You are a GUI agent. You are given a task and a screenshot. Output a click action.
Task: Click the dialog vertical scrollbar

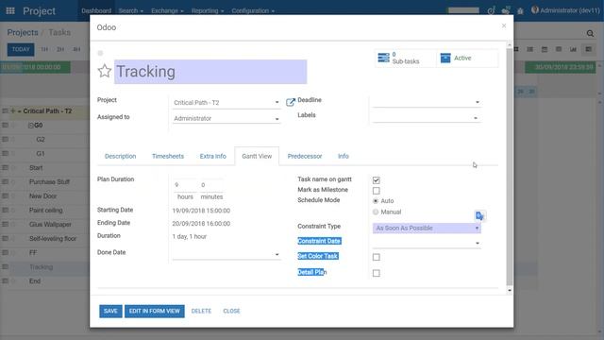(510, 168)
